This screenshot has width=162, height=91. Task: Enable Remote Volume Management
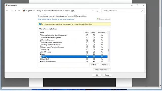[x=41, y=42]
